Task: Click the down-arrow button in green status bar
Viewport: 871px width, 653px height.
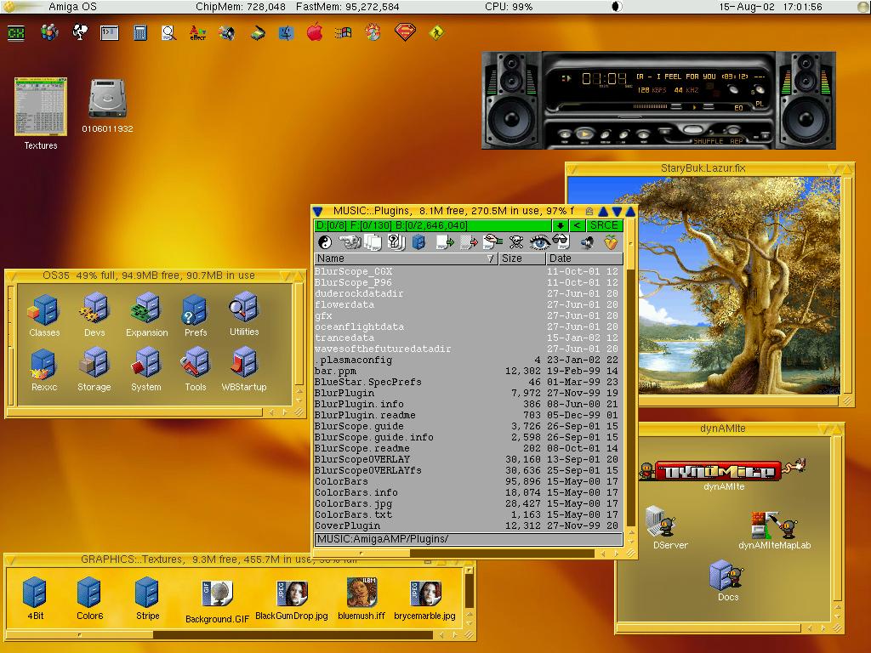Action: coord(561,225)
